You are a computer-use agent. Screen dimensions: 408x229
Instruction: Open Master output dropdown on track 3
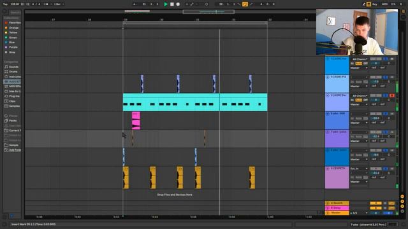click(x=359, y=68)
